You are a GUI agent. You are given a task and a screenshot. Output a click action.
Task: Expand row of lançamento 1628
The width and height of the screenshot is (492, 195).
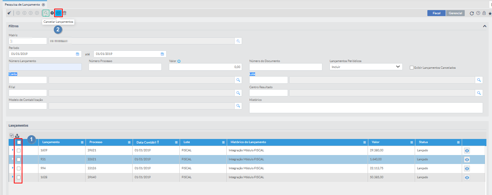(12, 177)
